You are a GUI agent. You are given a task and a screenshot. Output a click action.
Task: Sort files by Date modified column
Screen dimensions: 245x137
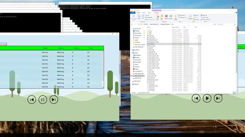[x=176, y=27]
